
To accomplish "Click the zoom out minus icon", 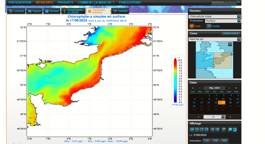I will [x=197, y=130].
